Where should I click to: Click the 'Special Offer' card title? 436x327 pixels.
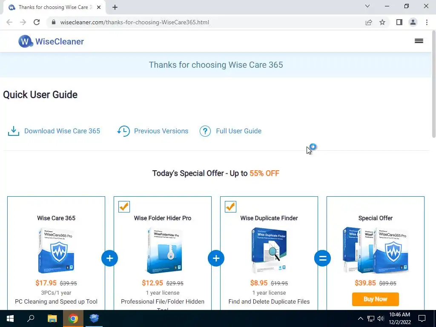(376, 218)
